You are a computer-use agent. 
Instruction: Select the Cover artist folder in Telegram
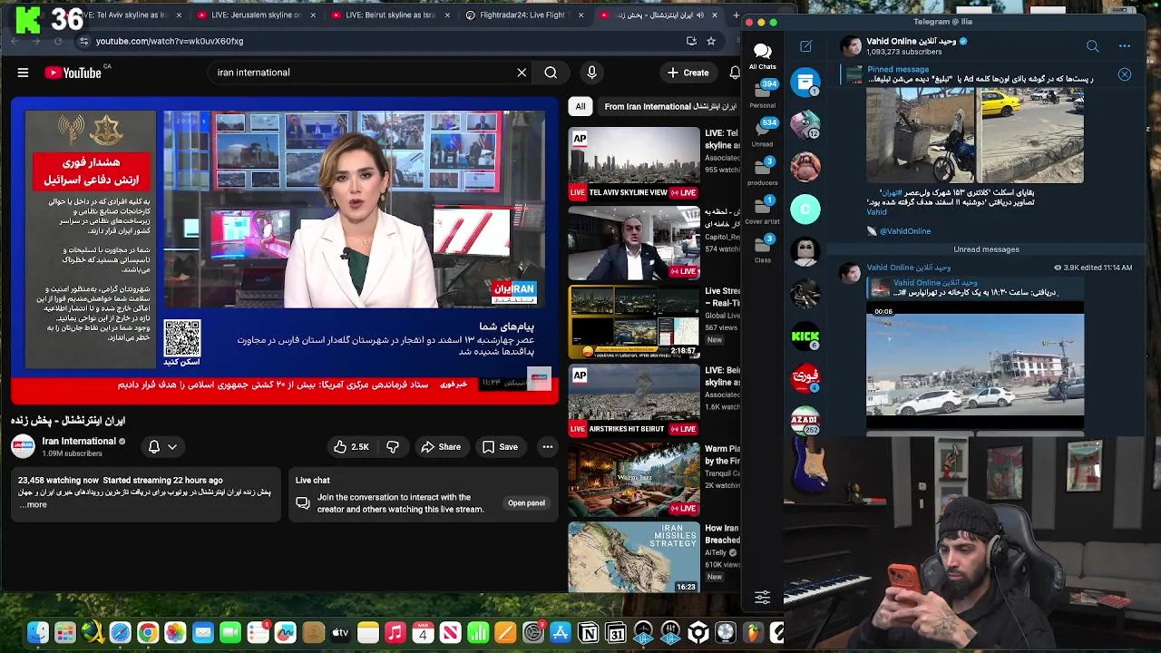click(x=762, y=210)
